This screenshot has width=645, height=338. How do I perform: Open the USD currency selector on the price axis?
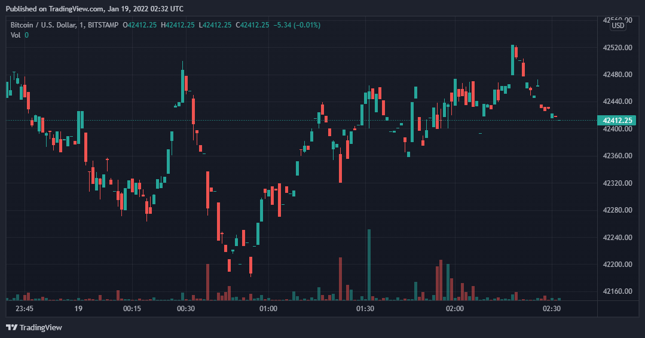618,26
